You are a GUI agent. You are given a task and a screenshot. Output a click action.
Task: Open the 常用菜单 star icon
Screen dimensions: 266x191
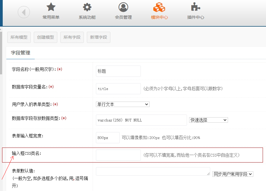click(x=51, y=7)
